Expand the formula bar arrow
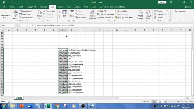194x109 pixels. [x=192, y=25]
